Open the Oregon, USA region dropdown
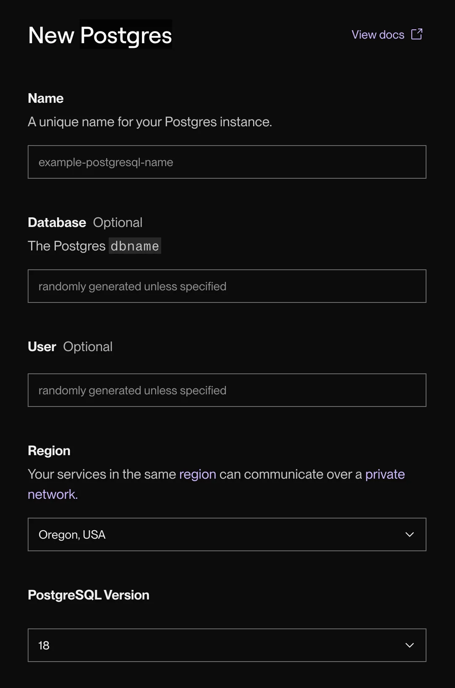This screenshot has width=455, height=688. coord(218,535)
